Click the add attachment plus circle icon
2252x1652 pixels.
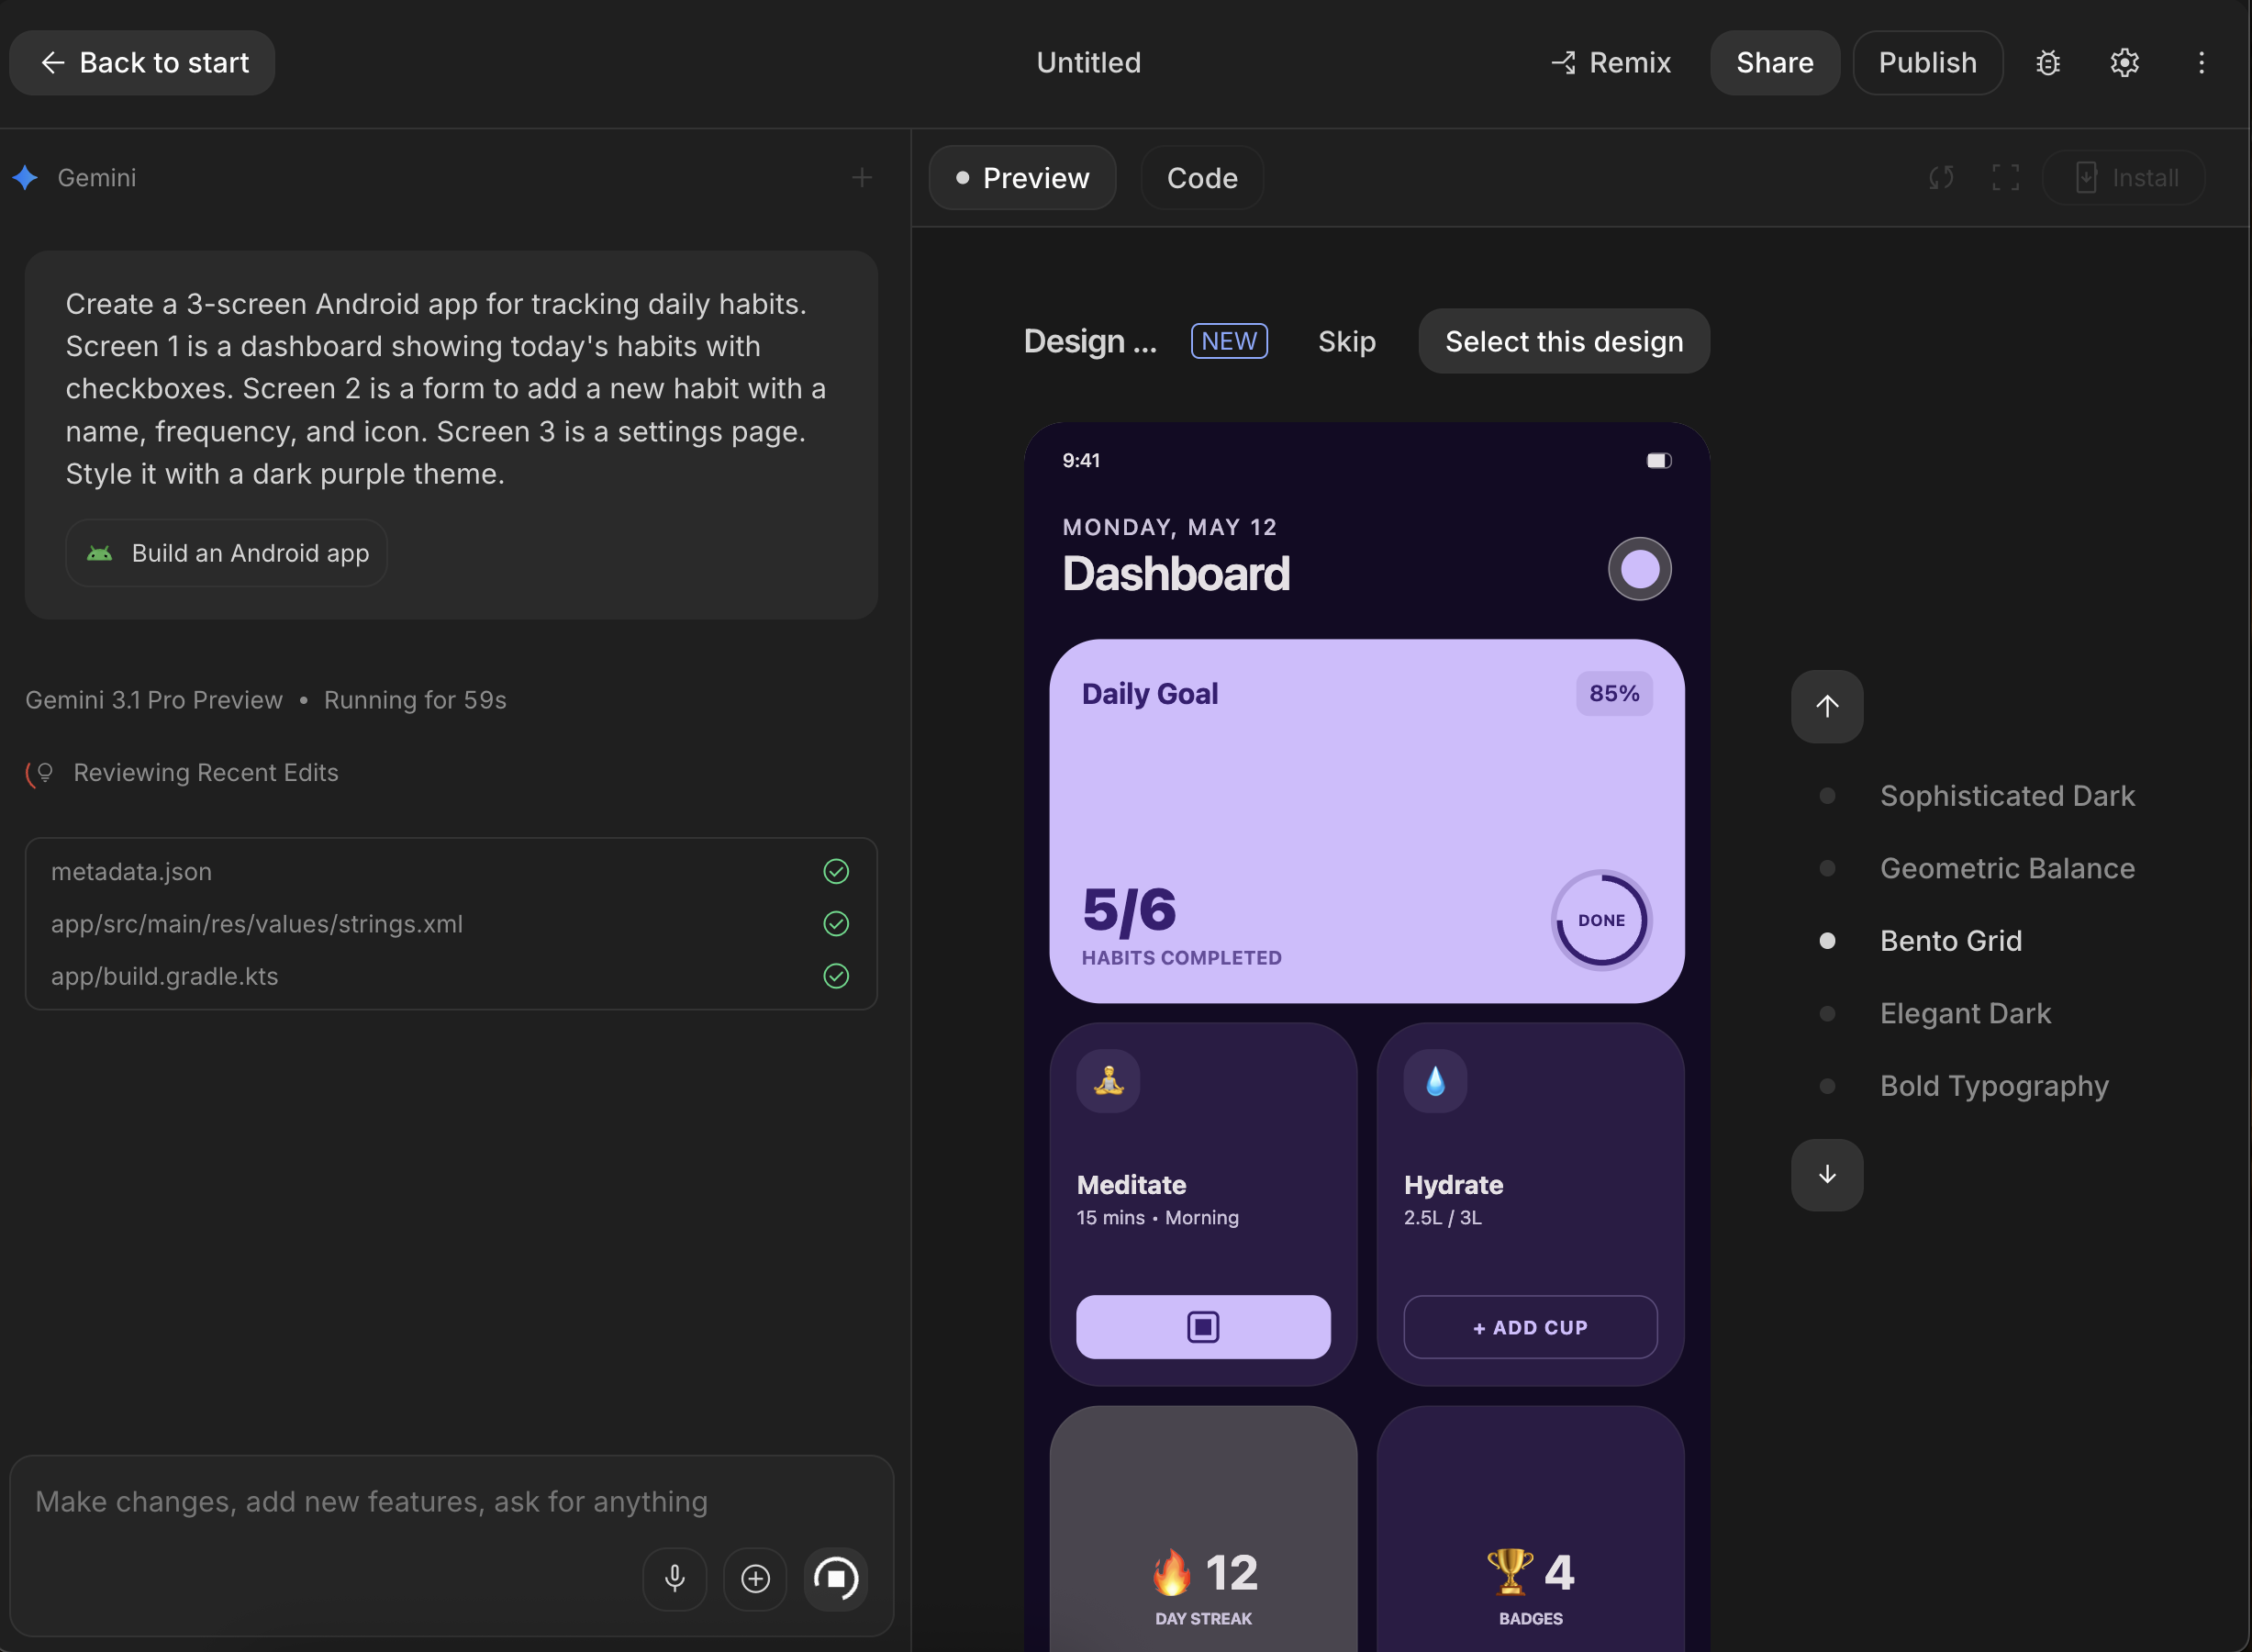click(755, 1579)
